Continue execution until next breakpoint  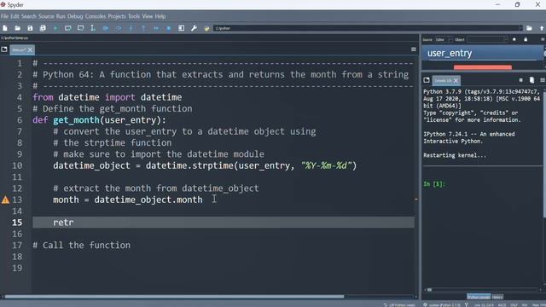(156, 28)
